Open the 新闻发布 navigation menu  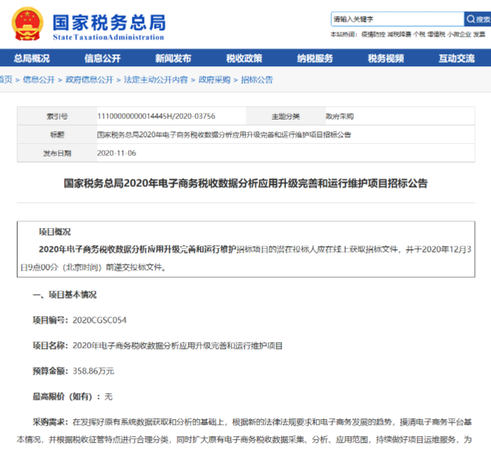[x=174, y=58]
